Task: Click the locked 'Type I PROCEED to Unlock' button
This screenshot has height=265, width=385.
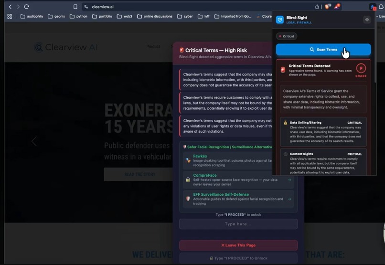Action: tap(238, 258)
